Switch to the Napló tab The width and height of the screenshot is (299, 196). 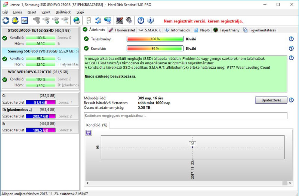202,30
